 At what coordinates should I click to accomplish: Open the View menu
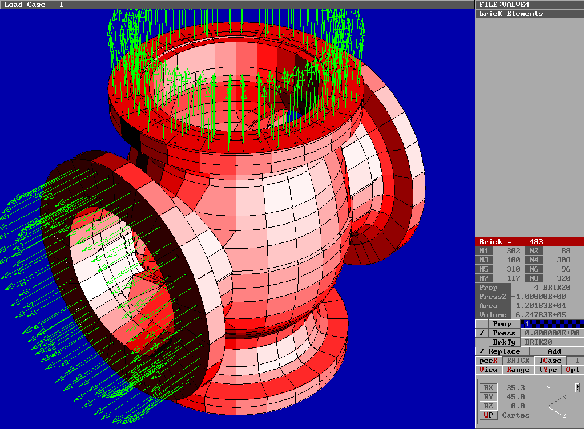click(x=488, y=370)
